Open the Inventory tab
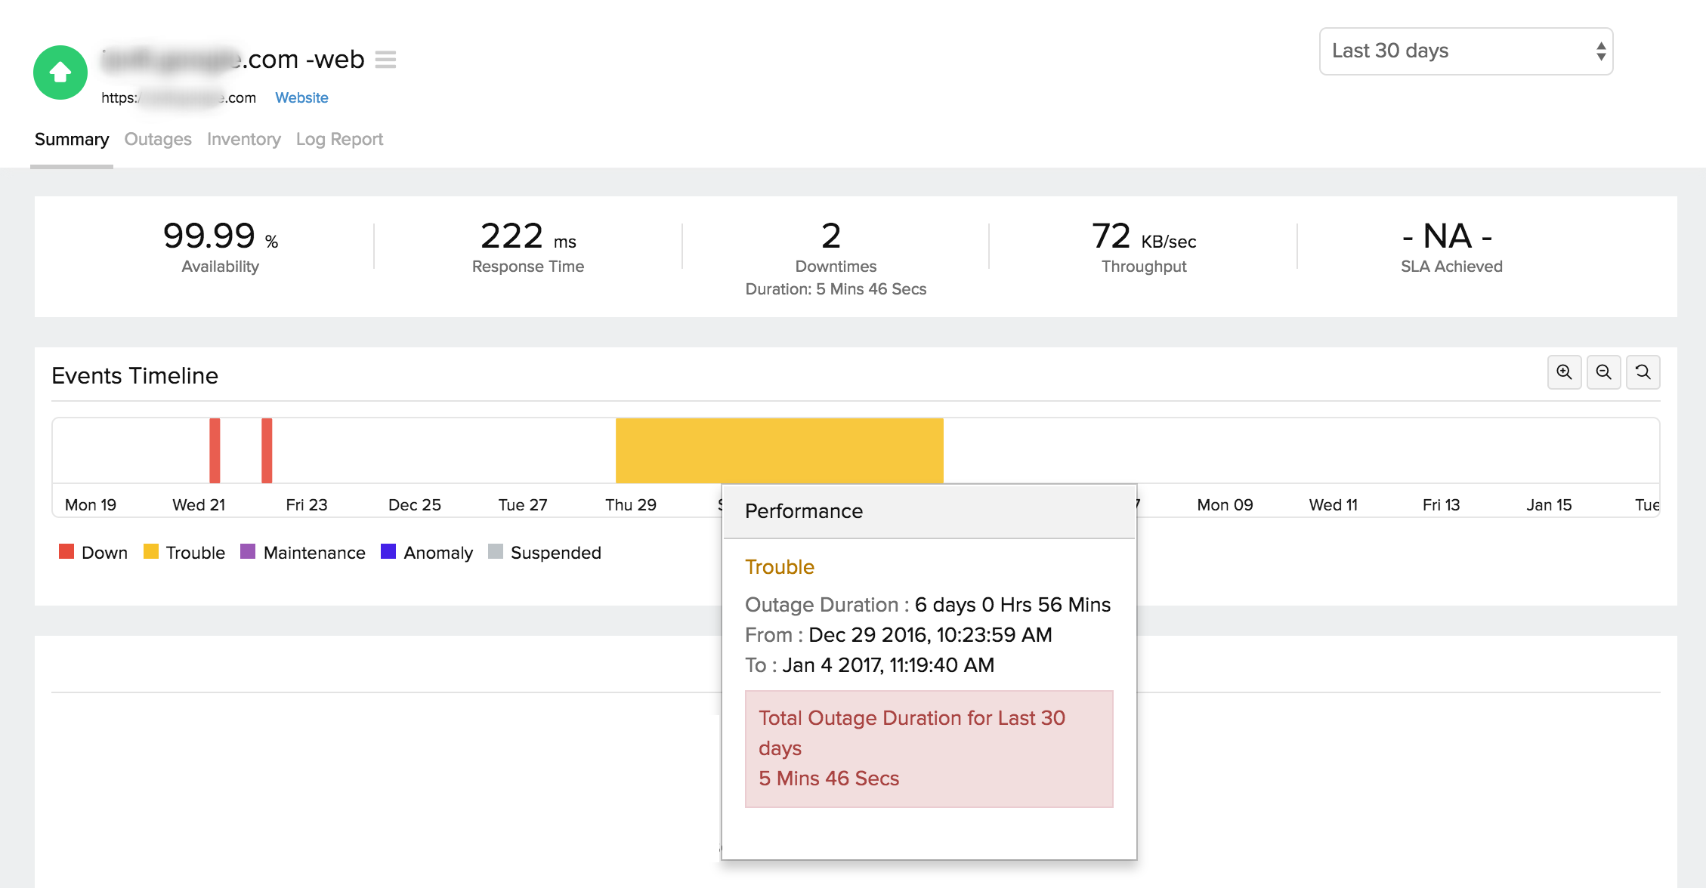This screenshot has width=1706, height=888. 243,139
